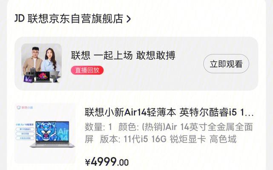Screen dimensions: 273x170
Task: Tap the 联想 一起上场 敢想敢搏 livestream title
Action: click(123, 56)
